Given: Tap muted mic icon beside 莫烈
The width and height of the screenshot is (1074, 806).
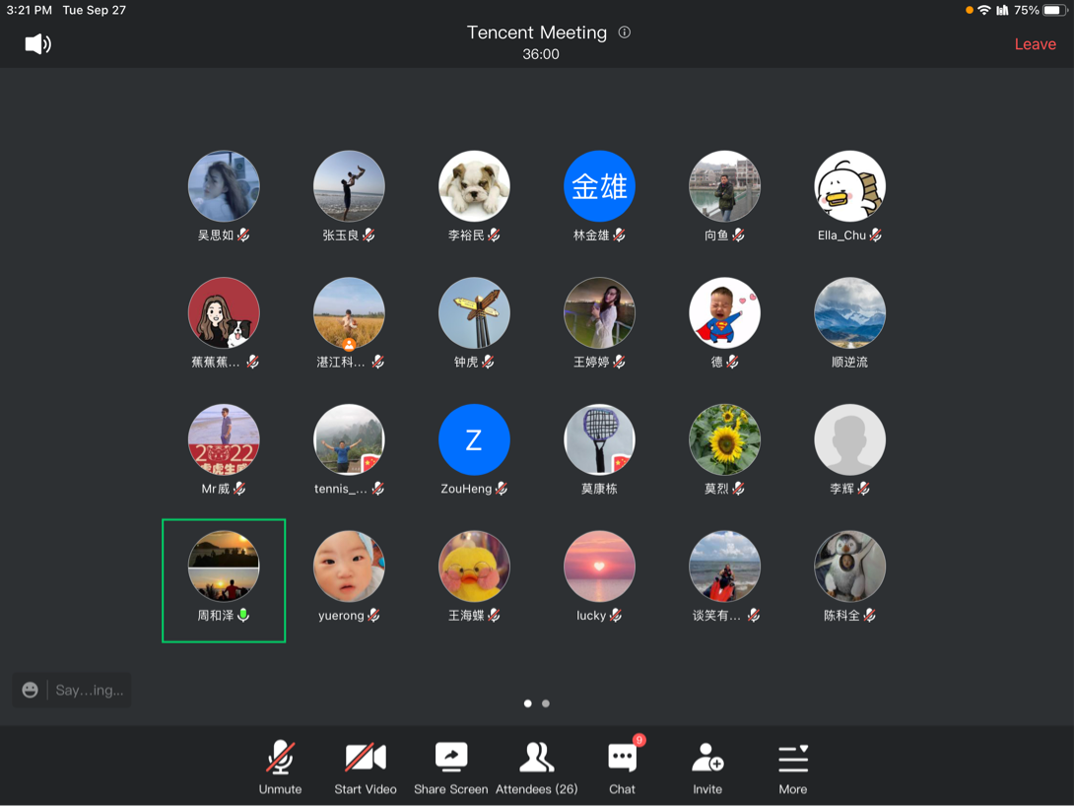Looking at the screenshot, I should point(738,489).
